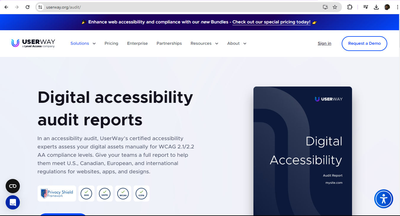Open the special pricing link in the banner
Image resolution: width=400 pixels, height=216 pixels.
[271, 22]
